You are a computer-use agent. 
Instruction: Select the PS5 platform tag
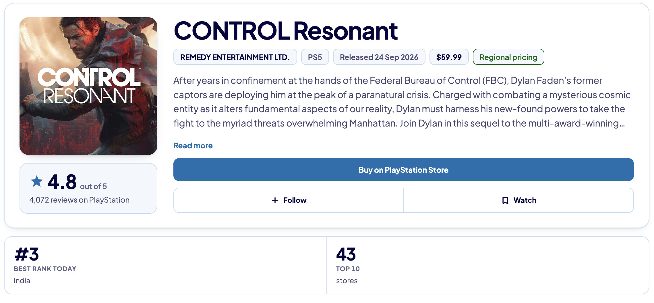tap(315, 57)
